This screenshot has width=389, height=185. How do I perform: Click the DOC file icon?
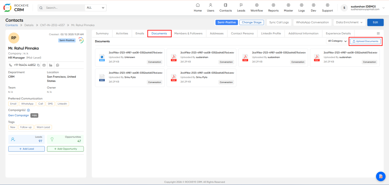[x=102, y=78]
